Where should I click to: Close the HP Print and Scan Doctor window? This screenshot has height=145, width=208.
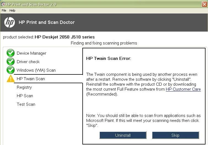[204, 4]
